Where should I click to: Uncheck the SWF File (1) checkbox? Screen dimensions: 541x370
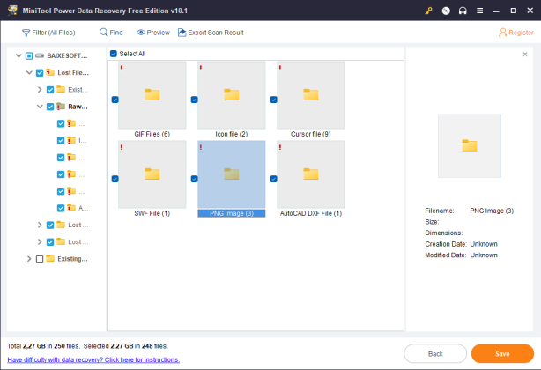point(115,179)
